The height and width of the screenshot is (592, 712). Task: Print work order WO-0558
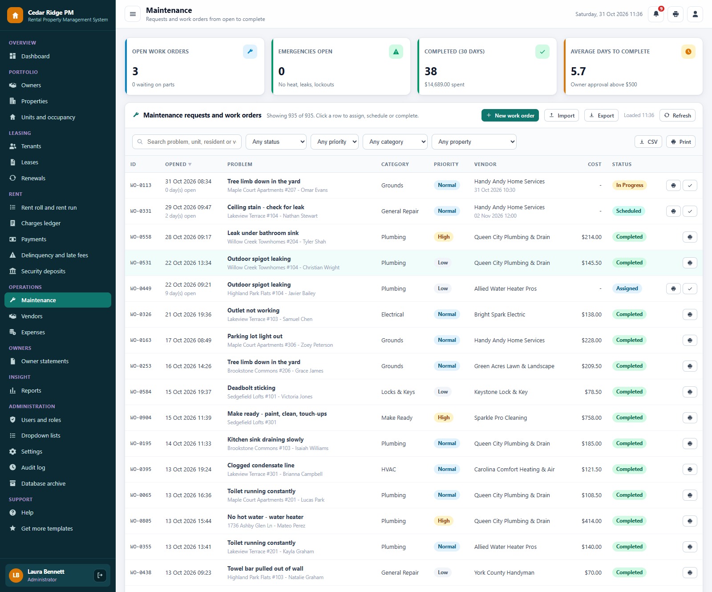pyautogui.click(x=690, y=237)
